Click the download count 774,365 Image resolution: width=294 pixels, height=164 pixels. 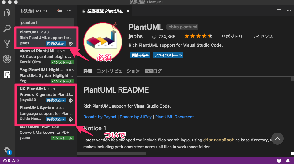[164, 37]
